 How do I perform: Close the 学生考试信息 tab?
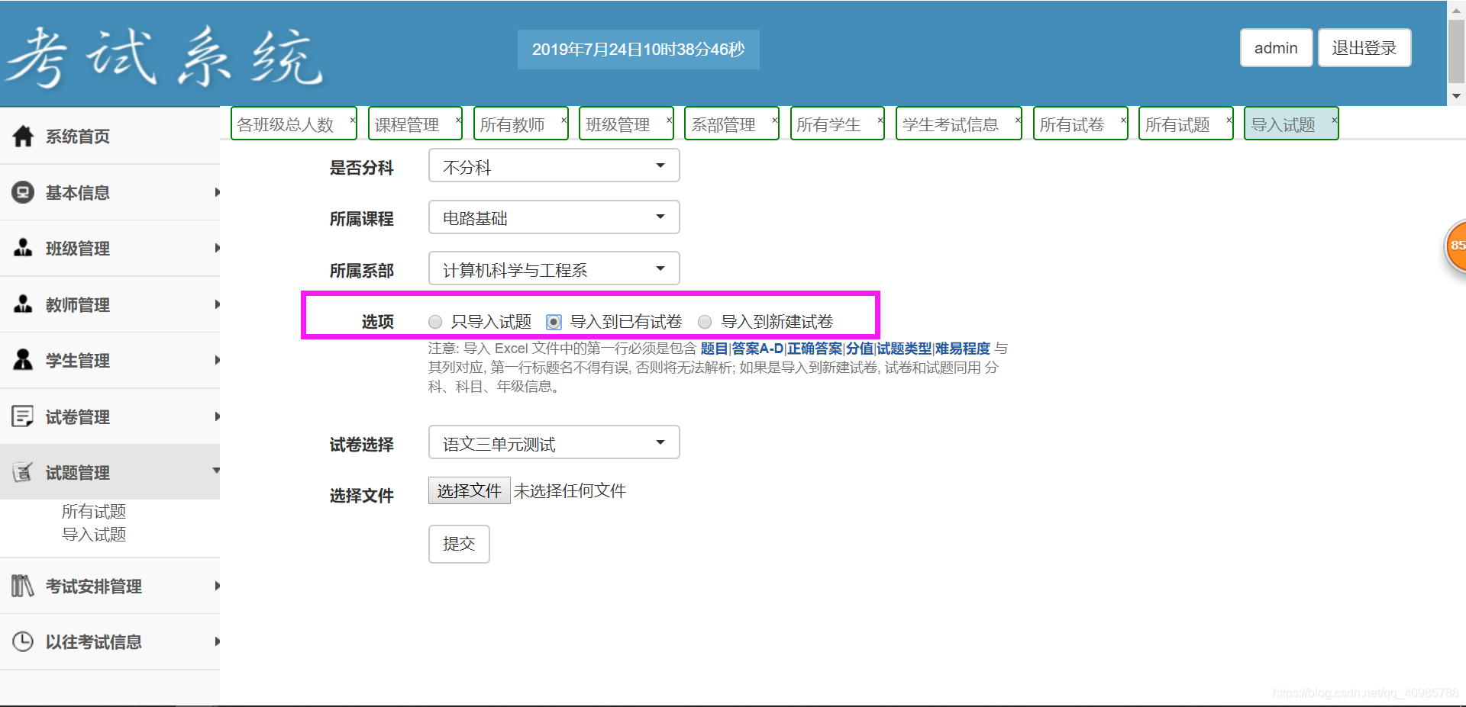pos(1018,120)
